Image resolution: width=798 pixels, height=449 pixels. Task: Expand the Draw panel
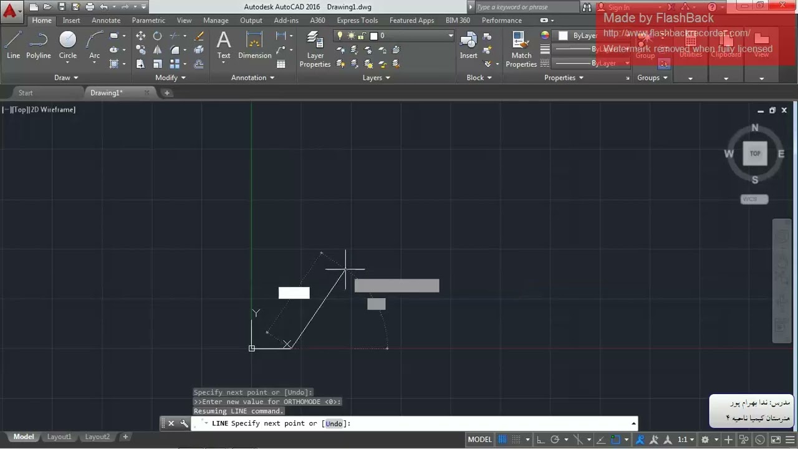coord(67,77)
